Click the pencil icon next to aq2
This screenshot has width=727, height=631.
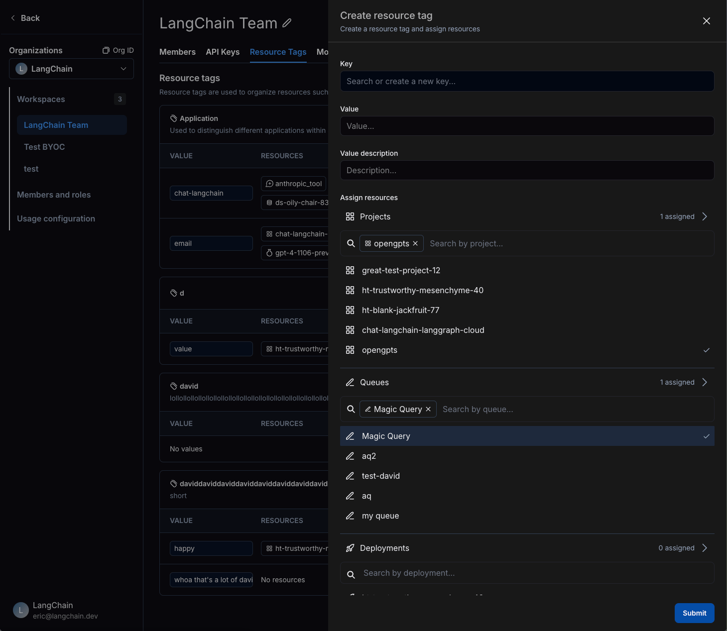pos(350,456)
